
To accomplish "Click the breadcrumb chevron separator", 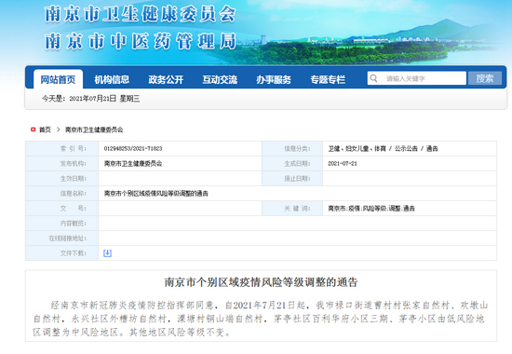I will click(58, 129).
